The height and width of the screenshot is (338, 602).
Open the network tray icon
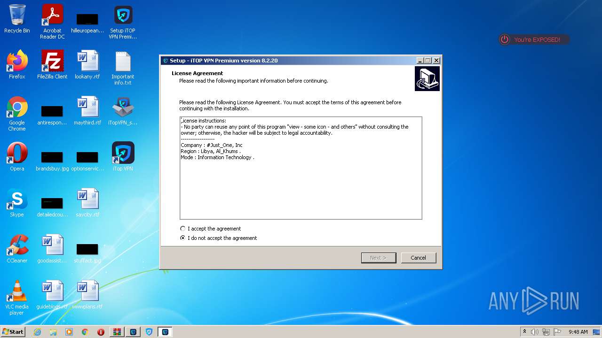tap(546, 332)
